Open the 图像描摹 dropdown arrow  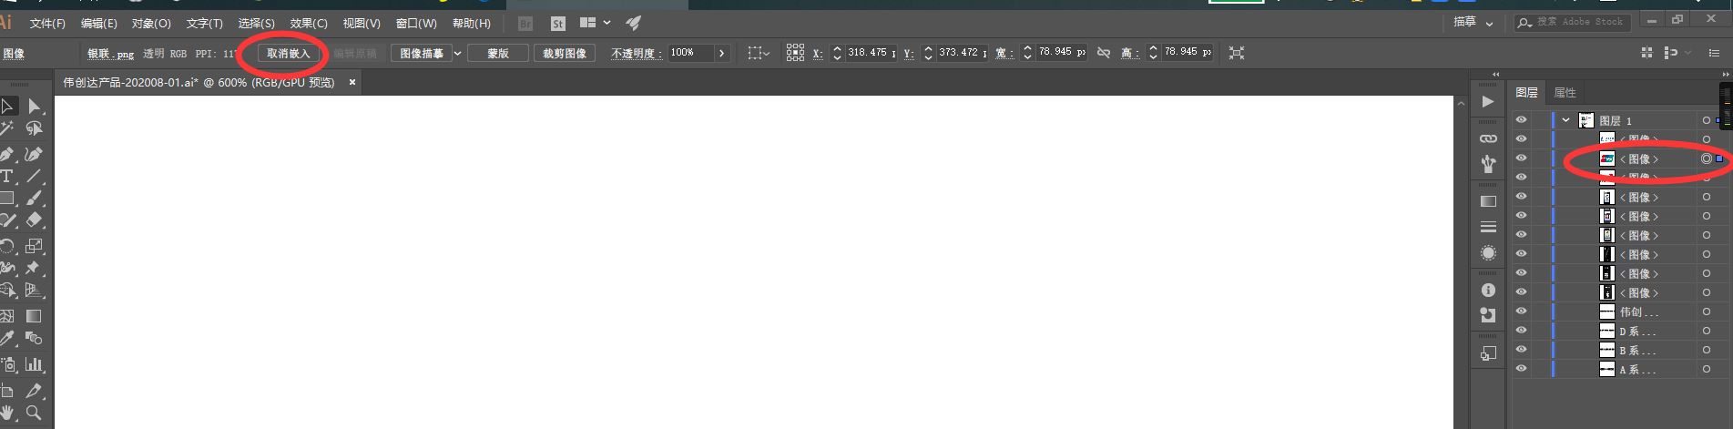(457, 53)
